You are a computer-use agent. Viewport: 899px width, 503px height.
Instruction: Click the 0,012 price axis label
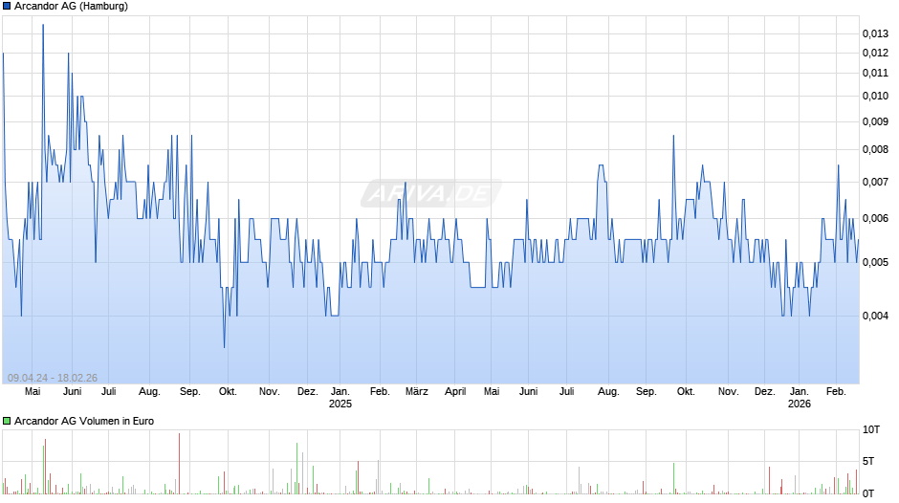tap(875, 53)
